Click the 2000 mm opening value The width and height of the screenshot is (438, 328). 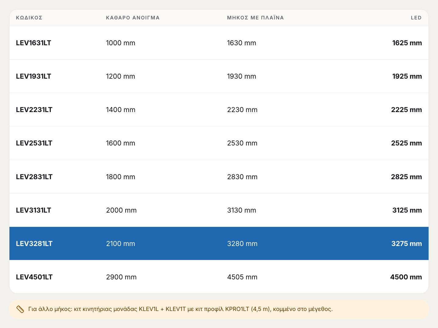121,210
